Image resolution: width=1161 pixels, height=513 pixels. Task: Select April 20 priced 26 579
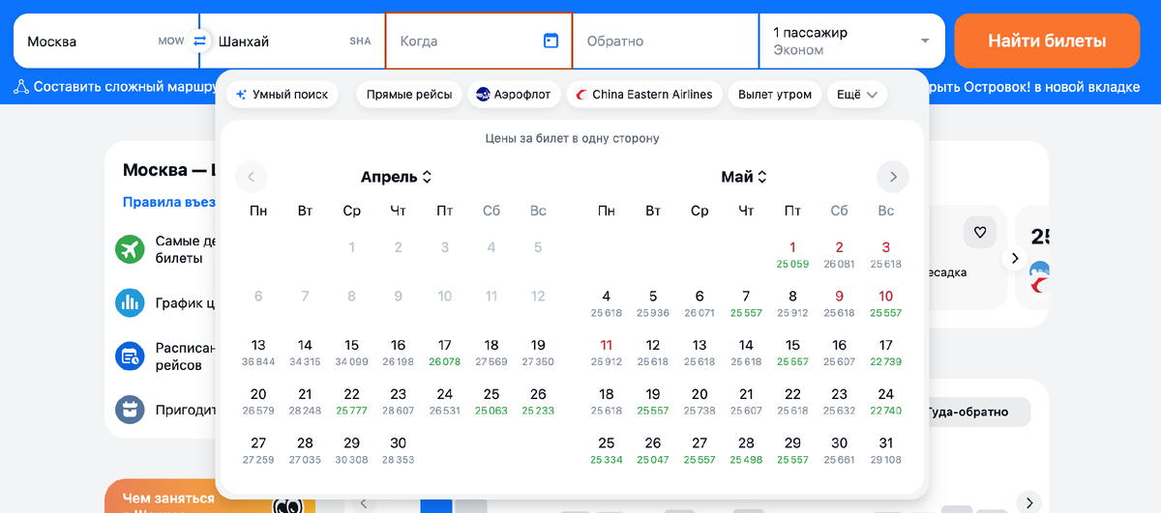coord(258,401)
